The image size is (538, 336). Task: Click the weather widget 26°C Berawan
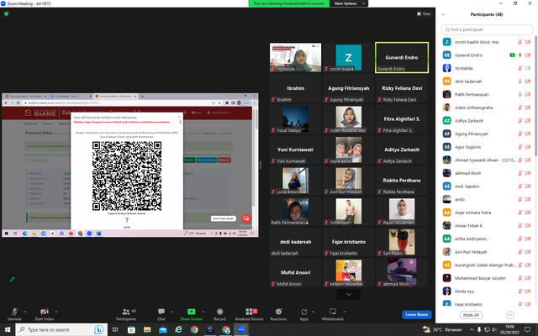click(x=442, y=329)
